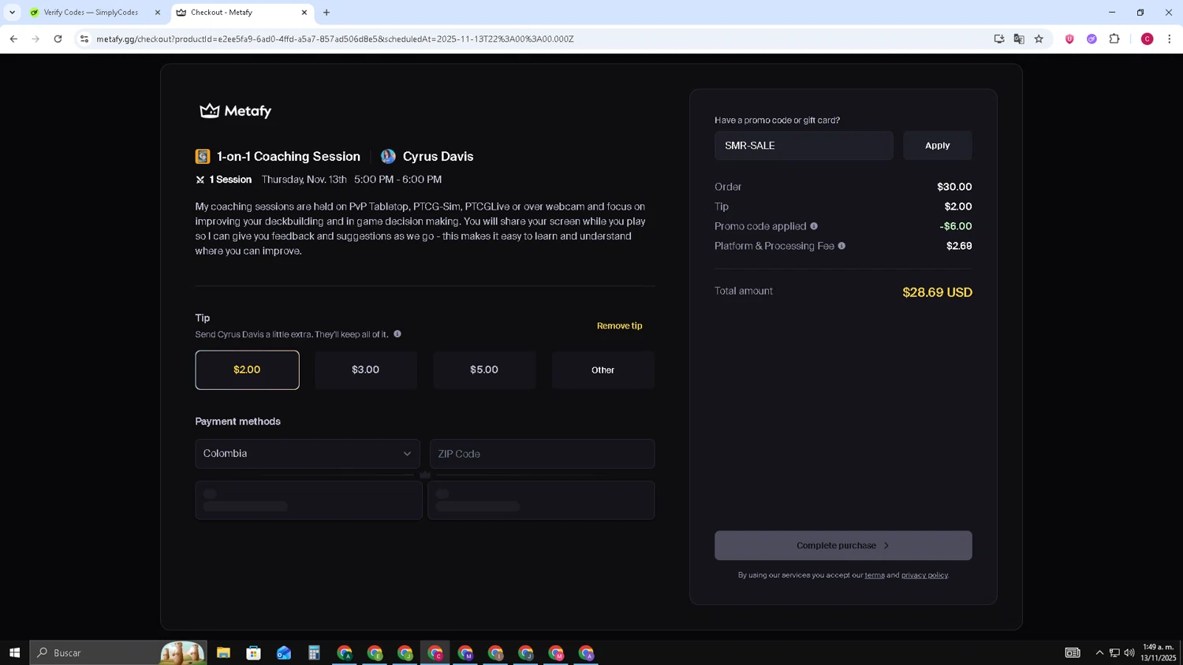The width and height of the screenshot is (1183, 665).
Task: Click promo code field containing SMR-SALE
Action: [x=804, y=146]
